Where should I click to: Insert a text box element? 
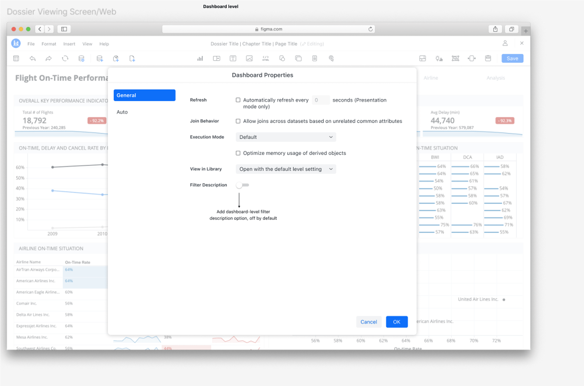point(233,58)
